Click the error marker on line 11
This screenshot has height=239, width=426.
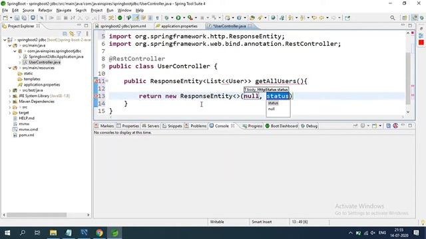[x=96, y=81]
